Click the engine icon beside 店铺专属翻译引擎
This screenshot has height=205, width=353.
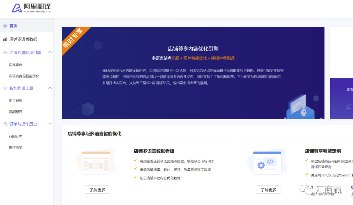[x=5, y=52]
